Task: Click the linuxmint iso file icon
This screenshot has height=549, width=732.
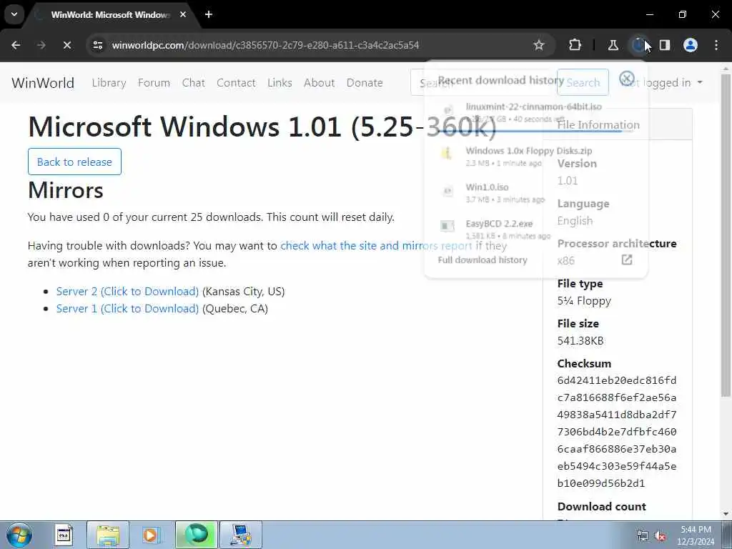Action: tap(447, 110)
